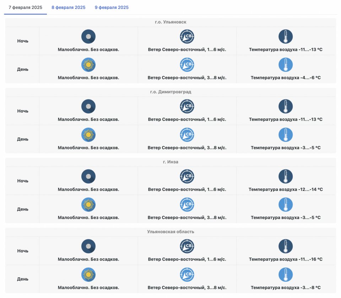
Task: Click the Ульяновская область day thermometer icon
Action: pos(286,275)
